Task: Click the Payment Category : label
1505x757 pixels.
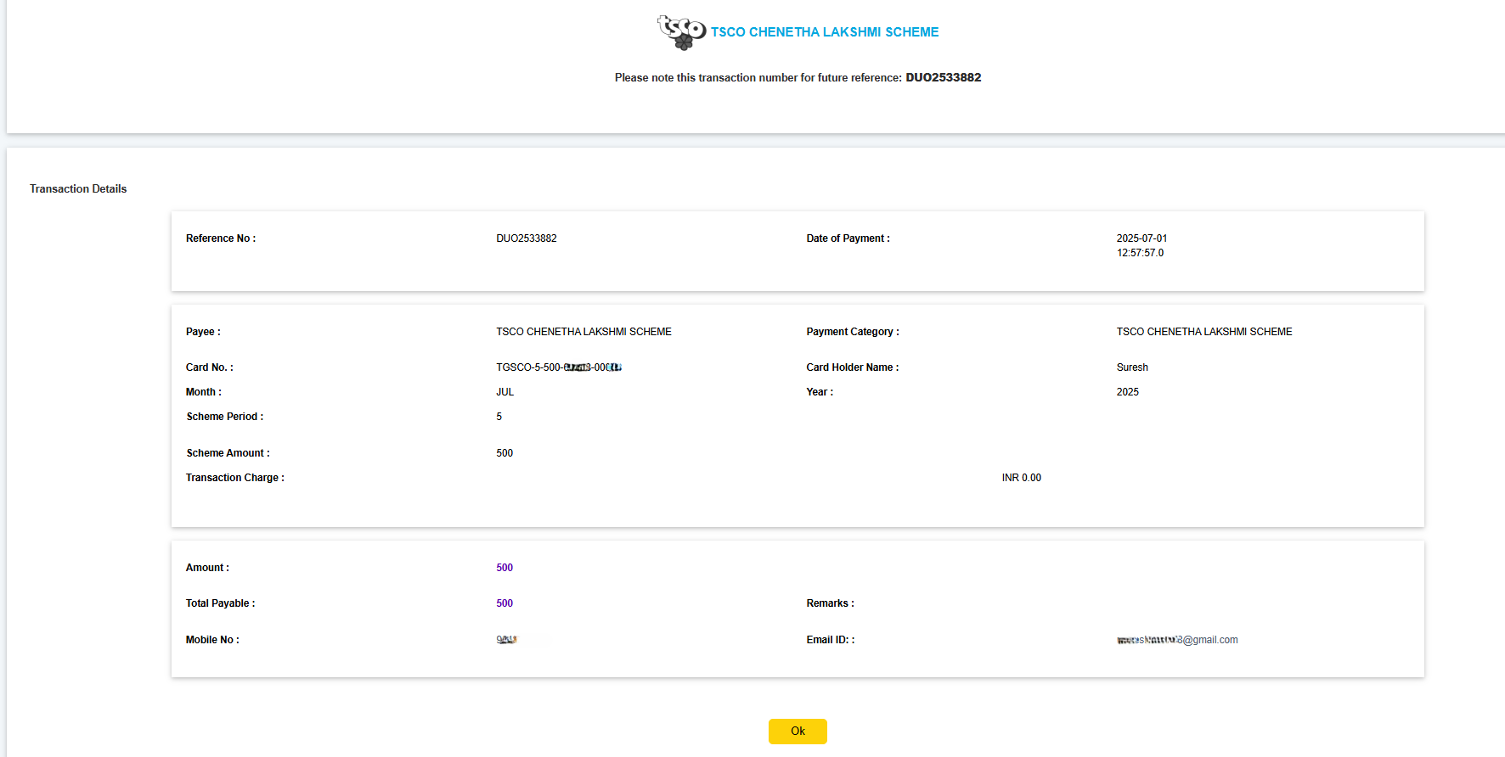Action: (853, 332)
